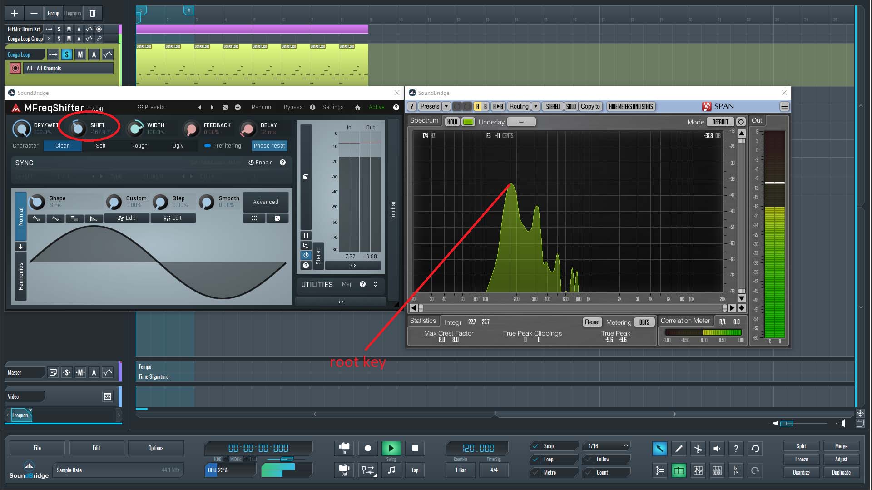Select the pencil draw tool

pyautogui.click(x=679, y=449)
